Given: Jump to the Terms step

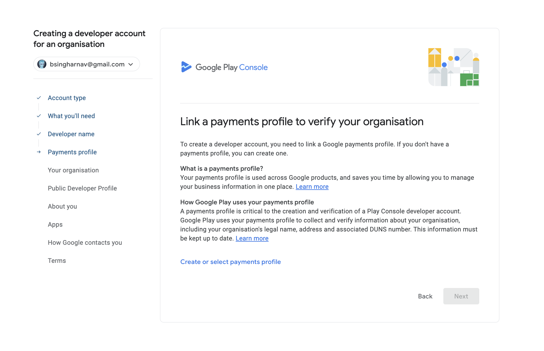Looking at the screenshot, I should (57, 261).
